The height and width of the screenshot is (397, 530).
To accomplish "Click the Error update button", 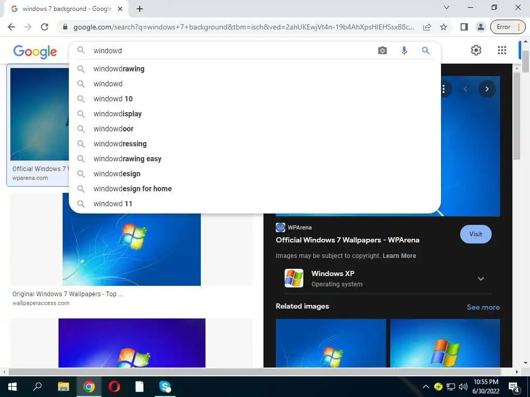I will point(508,27).
